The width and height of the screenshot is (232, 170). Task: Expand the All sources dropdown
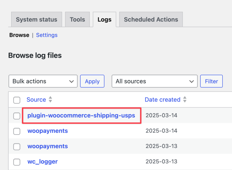pos(154,81)
